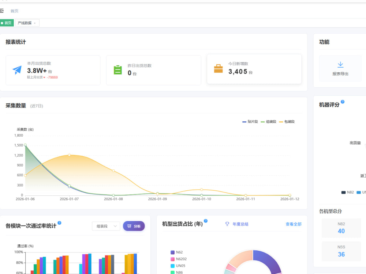Click the 2026-01-09 axis date label
The image size is (366, 274).
coord(157,199)
